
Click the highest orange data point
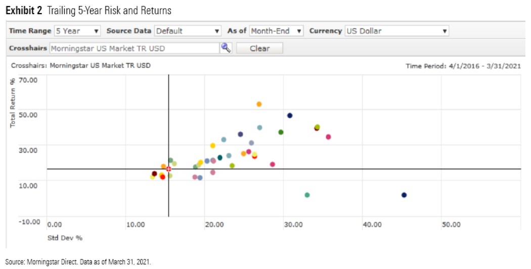[x=259, y=104]
